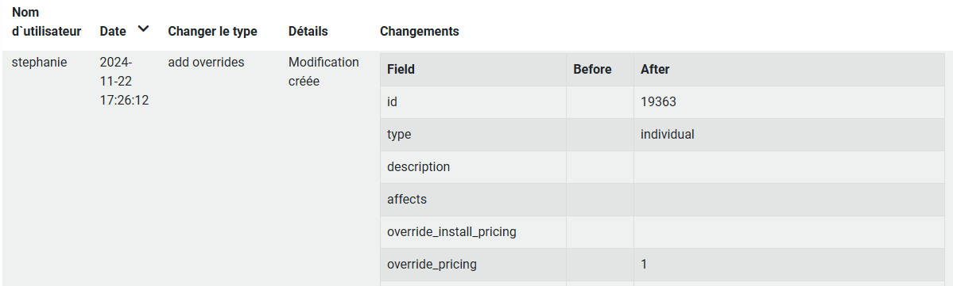The height and width of the screenshot is (286, 953).
Task: Click the description field row
Action: 662,167
